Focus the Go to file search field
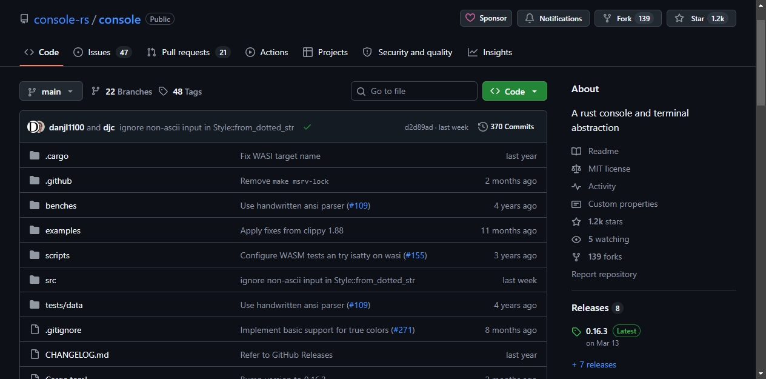 point(414,91)
